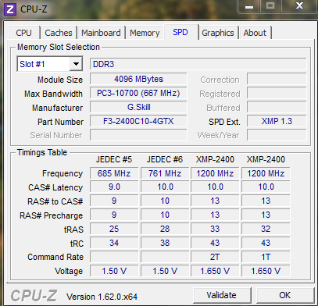The width and height of the screenshot is (318, 306).
Task: Click the Part Number label
Action: [x=60, y=122]
